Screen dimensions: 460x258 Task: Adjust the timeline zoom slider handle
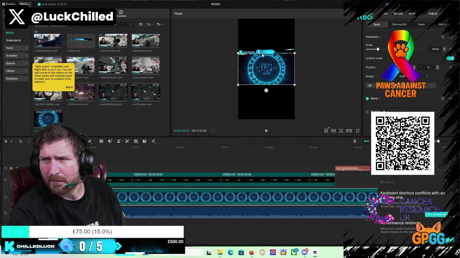tap(438, 141)
